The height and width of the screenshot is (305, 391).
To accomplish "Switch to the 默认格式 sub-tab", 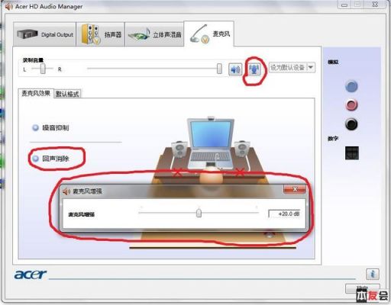I will point(67,94).
